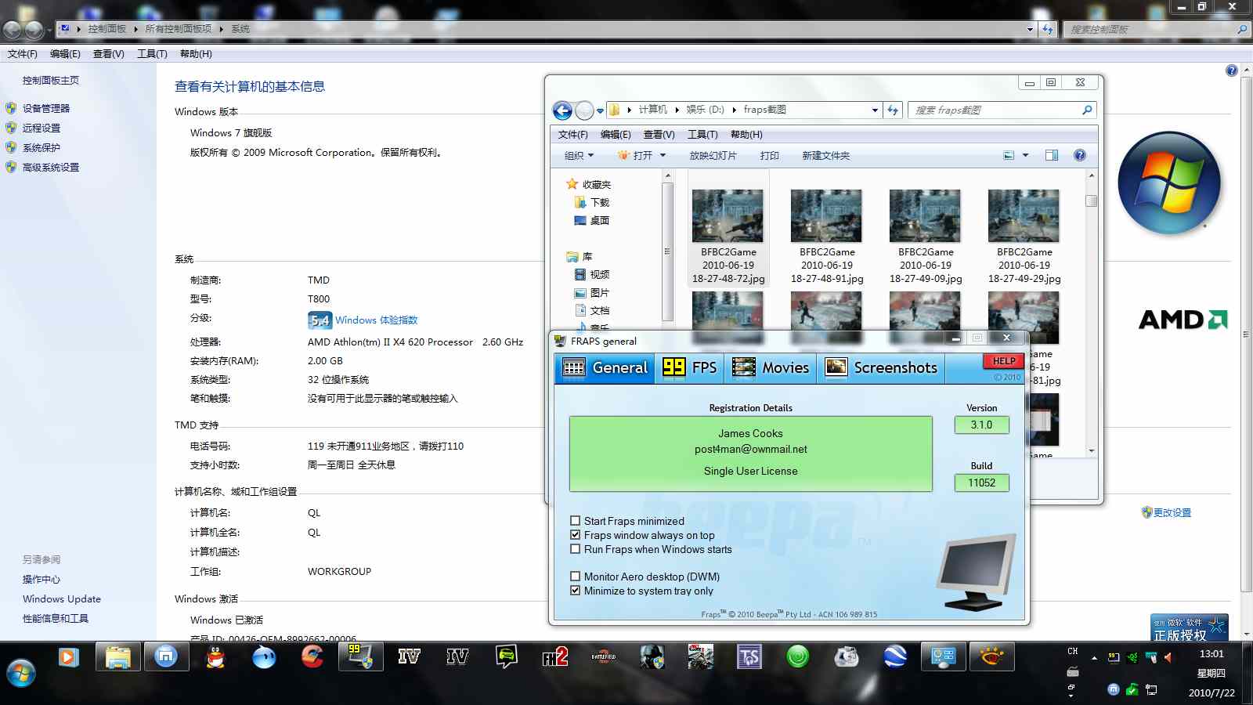The height and width of the screenshot is (705, 1253).
Task: Select Desktop in explorer navigation tree
Action: (x=591, y=221)
